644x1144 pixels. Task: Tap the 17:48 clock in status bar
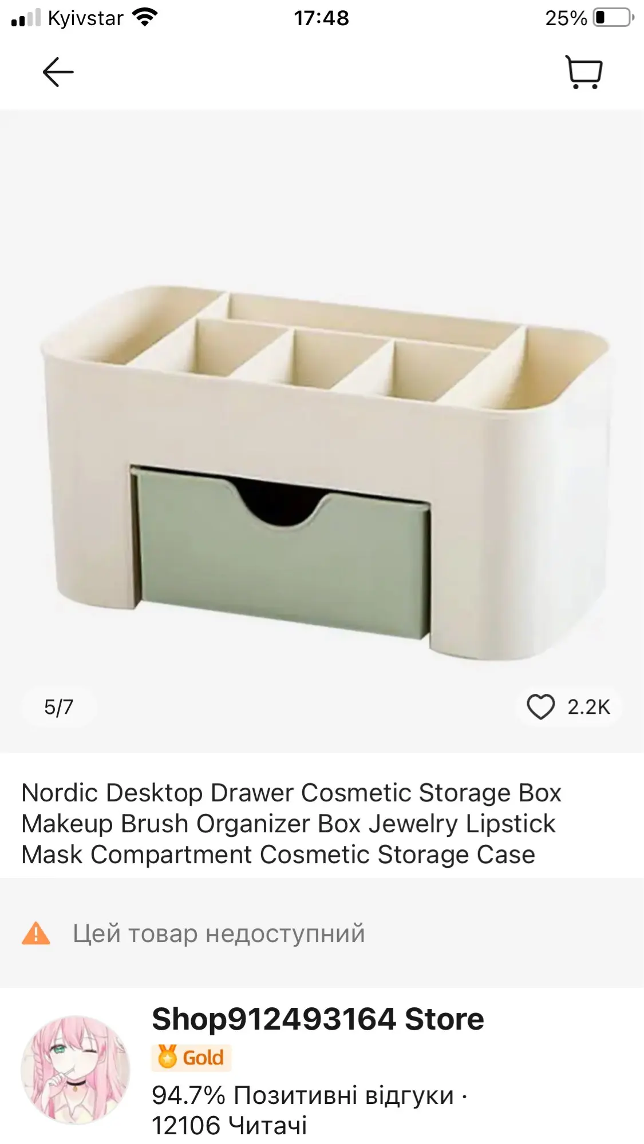(x=322, y=18)
